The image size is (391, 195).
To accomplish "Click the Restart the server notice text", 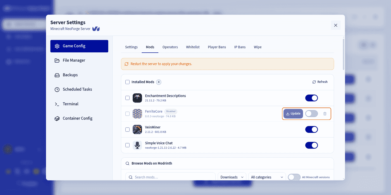I will coord(161,64).
